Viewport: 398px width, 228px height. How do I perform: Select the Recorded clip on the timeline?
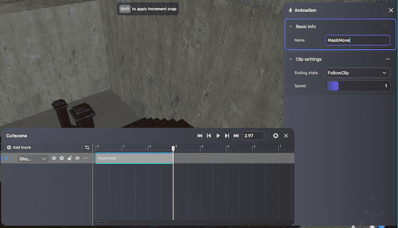[133, 159]
